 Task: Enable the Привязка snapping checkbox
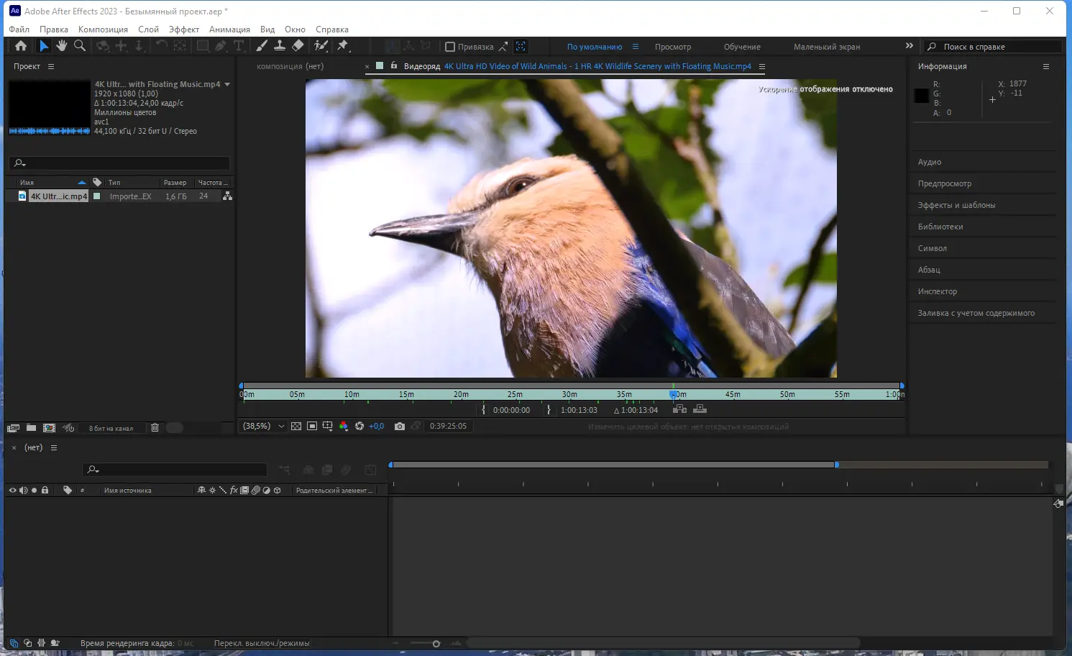click(x=450, y=47)
